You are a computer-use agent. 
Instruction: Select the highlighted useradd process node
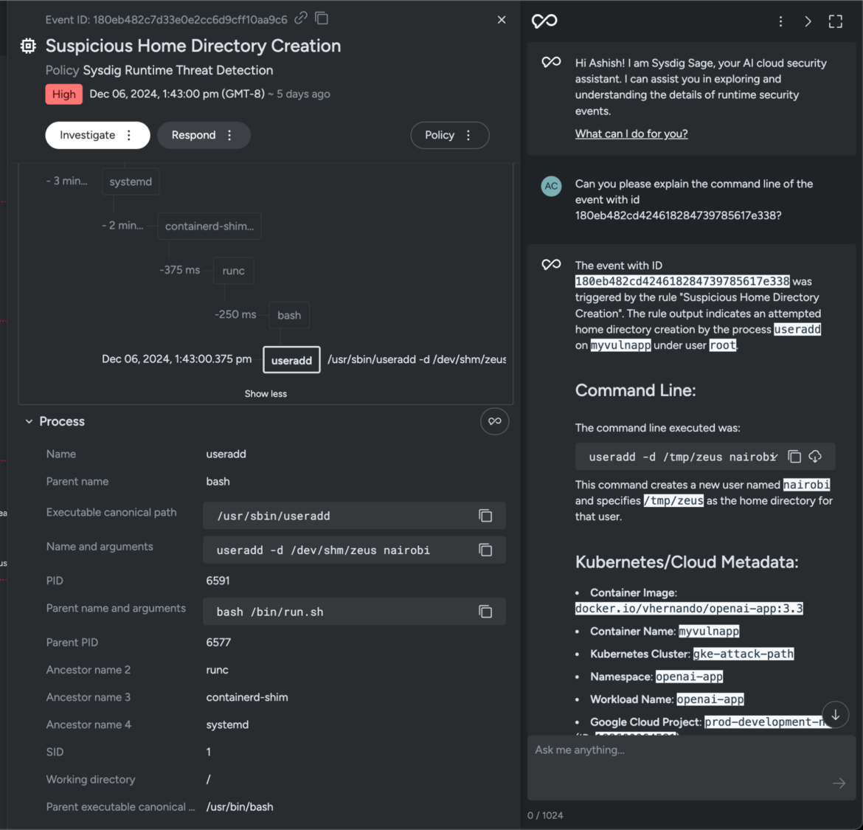(291, 361)
